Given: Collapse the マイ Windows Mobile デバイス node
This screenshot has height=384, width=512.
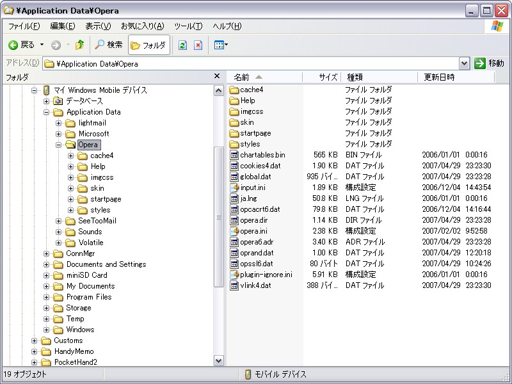Looking at the screenshot, I should click(35, 90).
